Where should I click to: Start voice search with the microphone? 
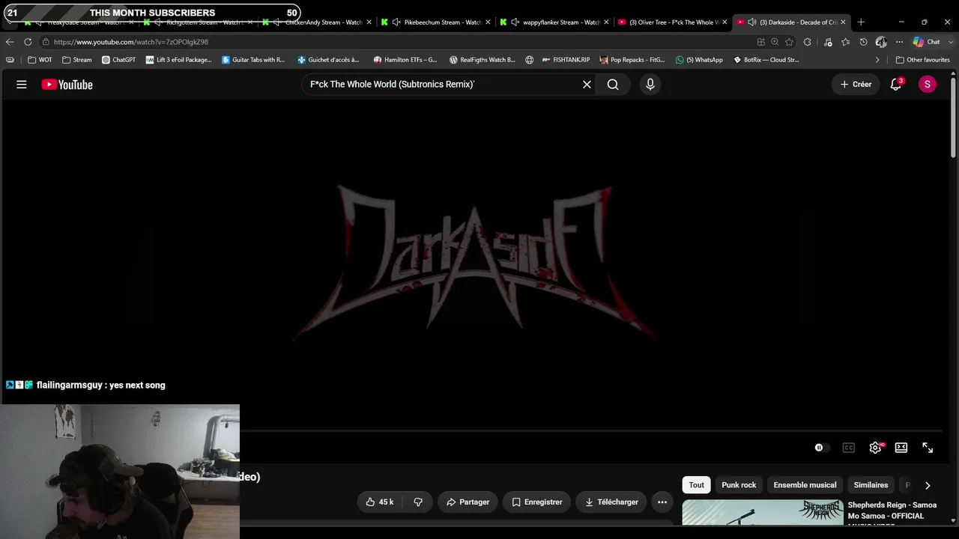coord(650,85)
